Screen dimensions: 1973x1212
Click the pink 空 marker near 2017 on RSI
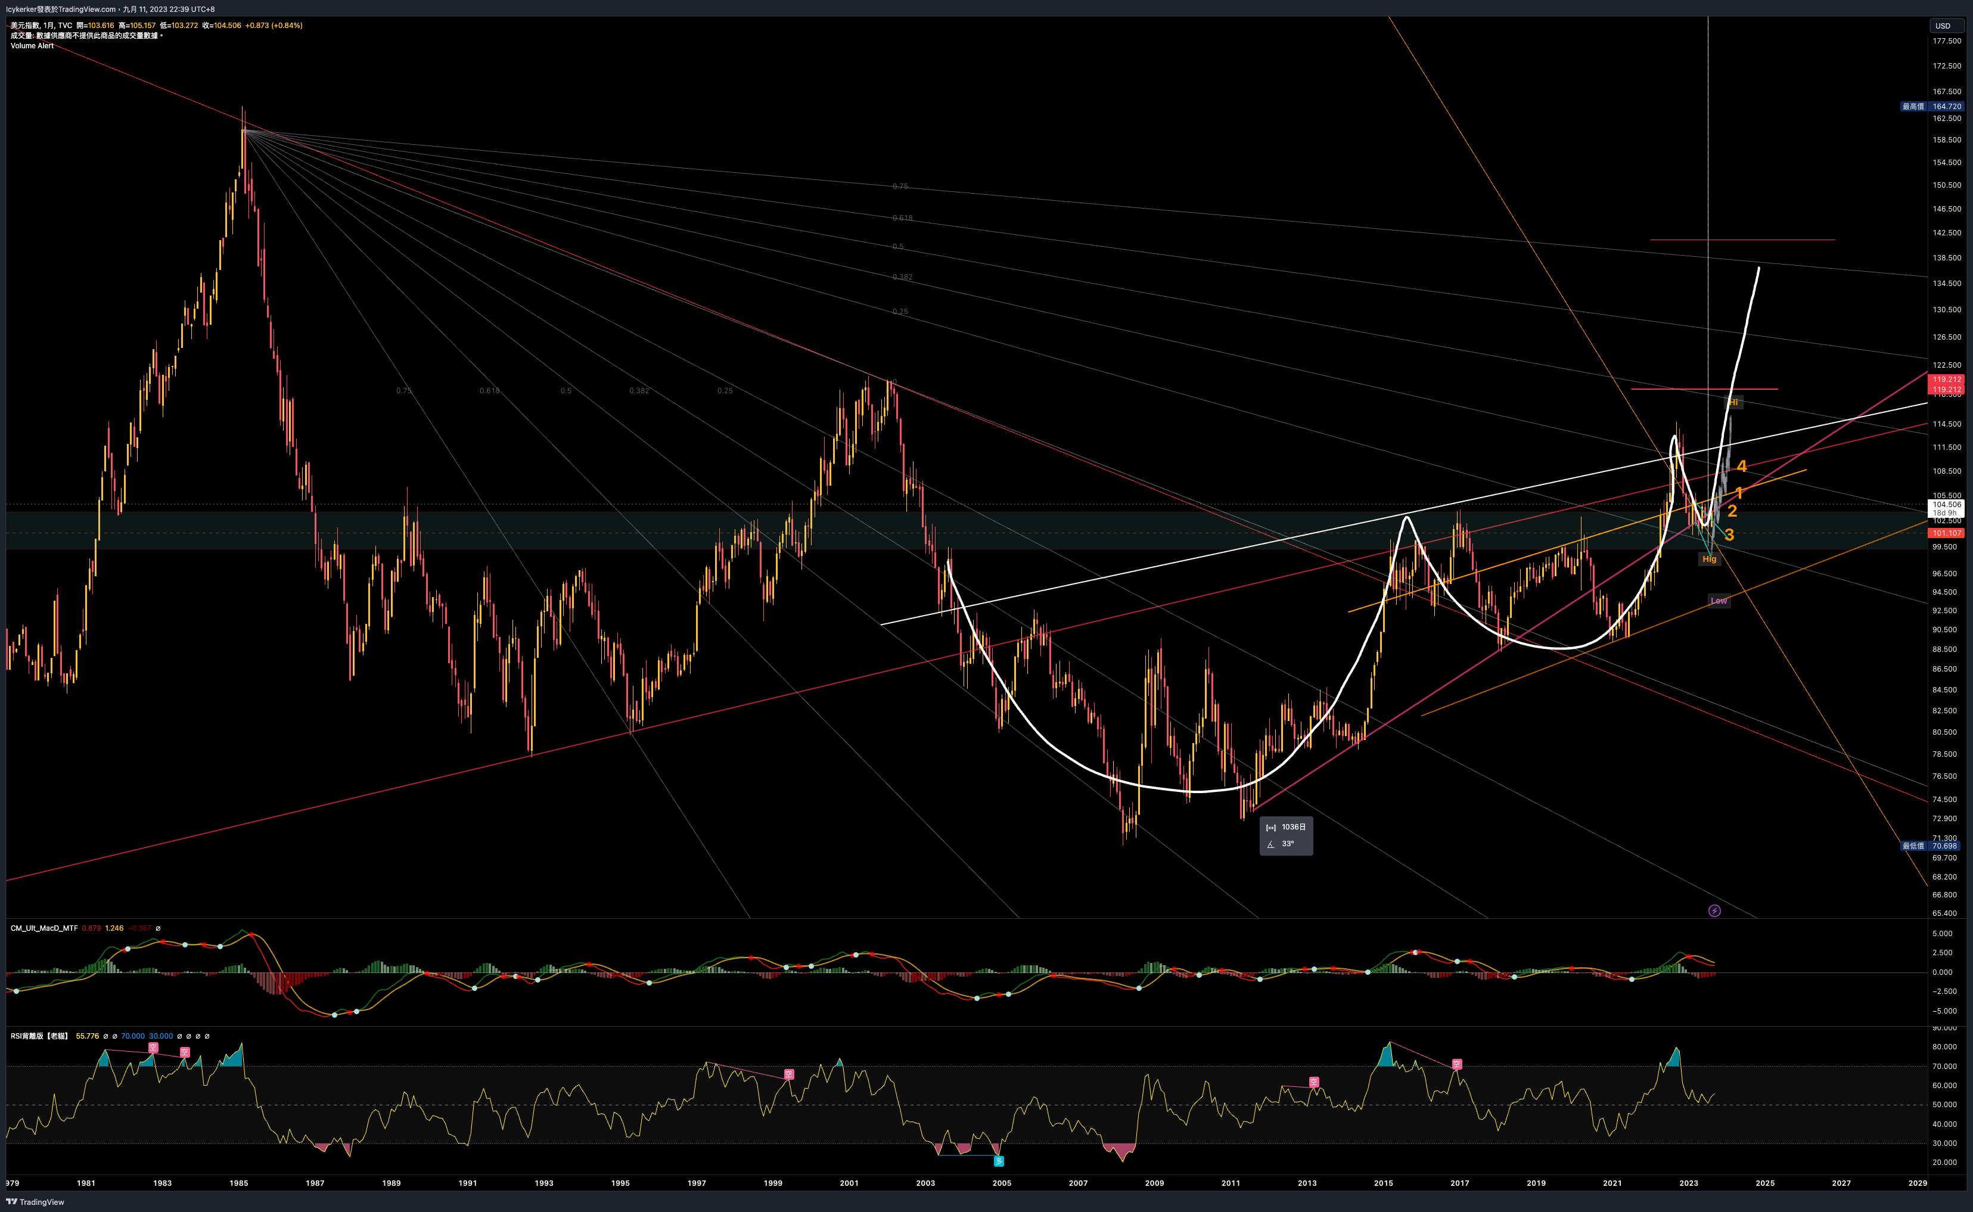point(1457,1064)
